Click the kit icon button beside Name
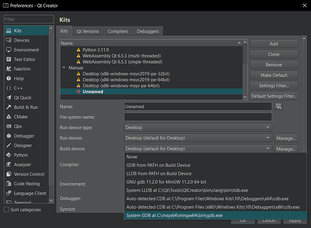This screenshot has width=311, height=228. click(x=278, y=107)
